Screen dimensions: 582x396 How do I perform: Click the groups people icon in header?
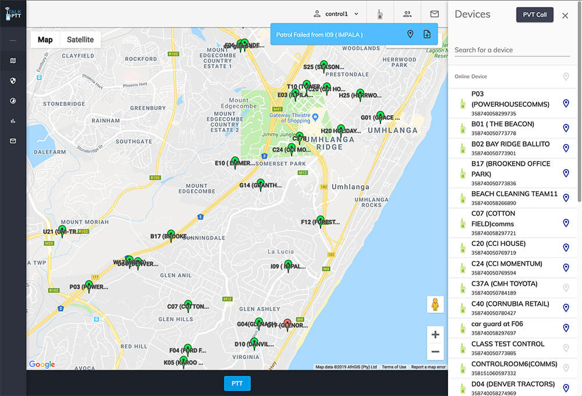point(407,15)
